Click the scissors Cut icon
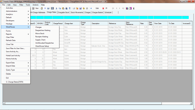 coord(57,8)
